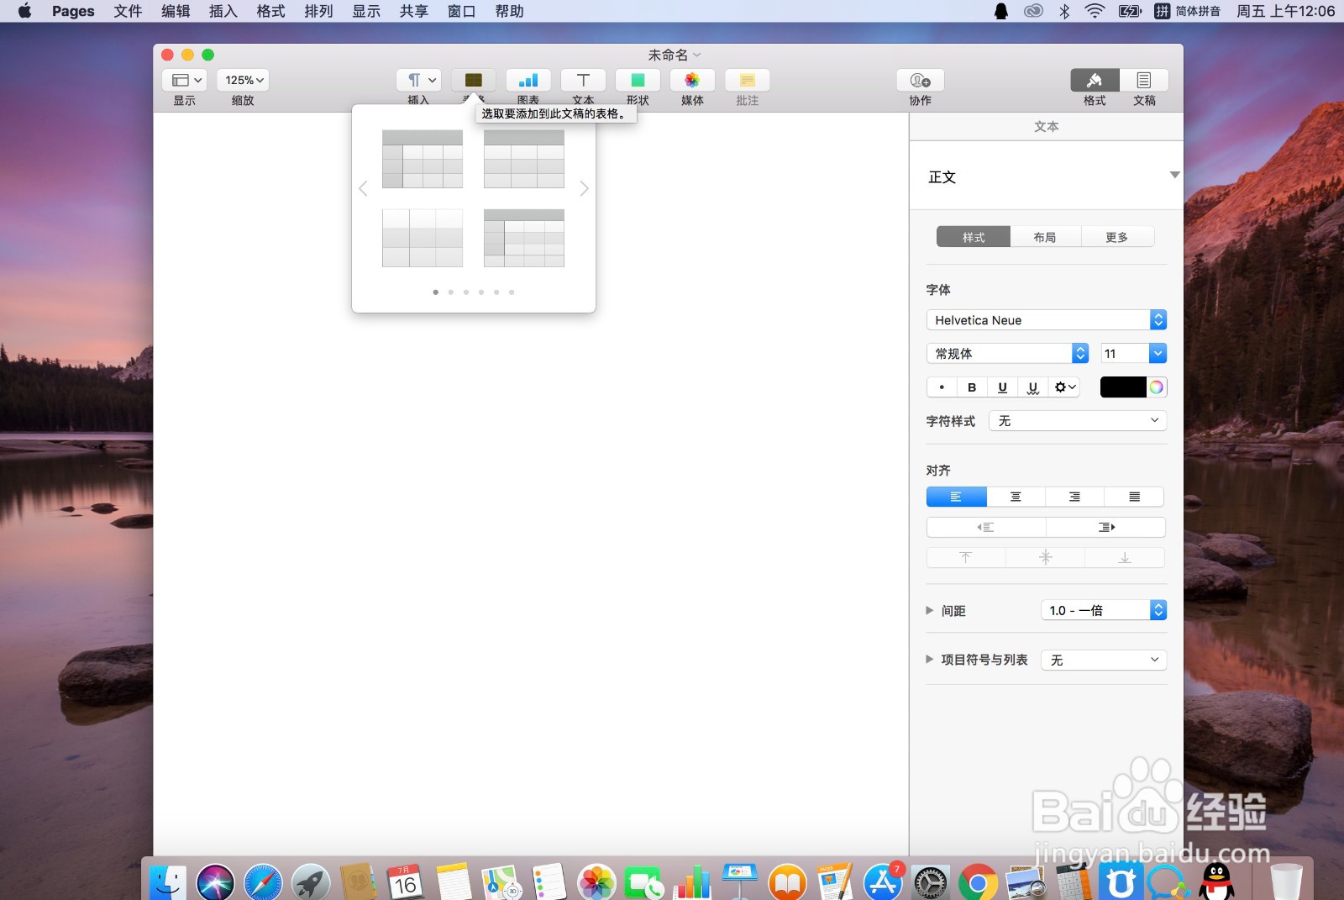The height and width of the screenshot is (900, 1344).
Task: Click the table toolbar icon
Action: tap(474, 80)
